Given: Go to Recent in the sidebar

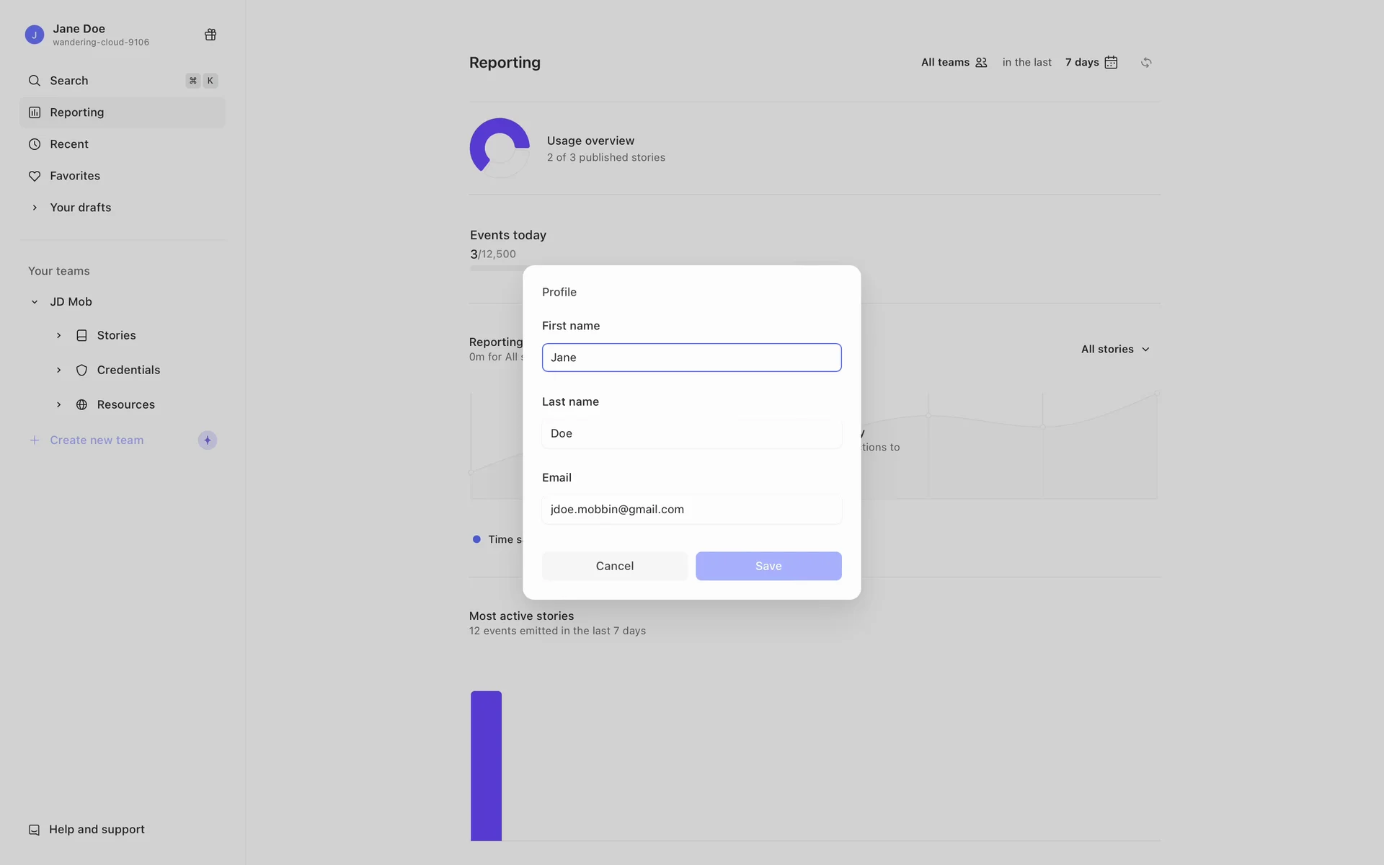Looking at the screenshot, I should tap(68, 144).
